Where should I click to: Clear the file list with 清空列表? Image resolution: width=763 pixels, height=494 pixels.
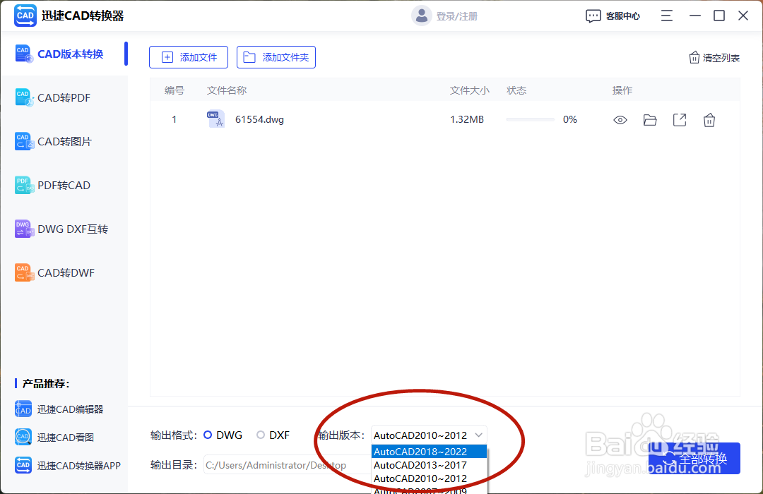pyautogui.click(x=714, y=58)
